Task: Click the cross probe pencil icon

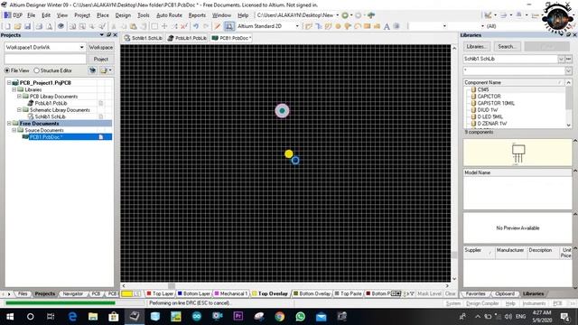Action: point(218,26)
